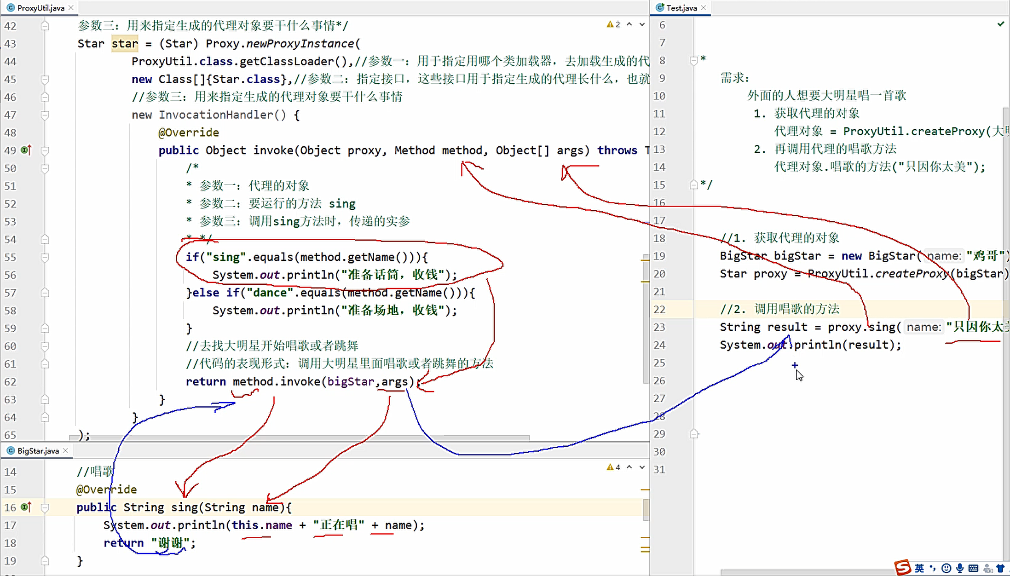Click the class icon on Test.java tab
Viewport: 1010px width, 576px height.
(660, 8)
